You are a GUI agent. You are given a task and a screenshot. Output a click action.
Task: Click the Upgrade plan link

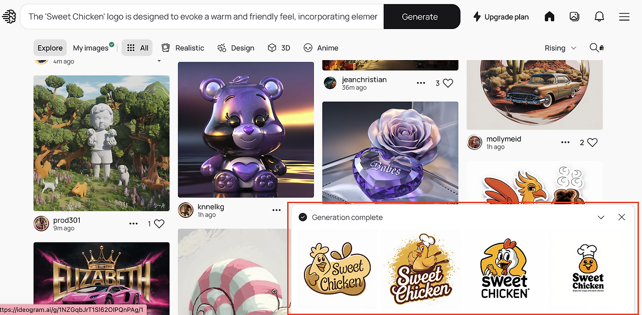[x=501, y=17]
